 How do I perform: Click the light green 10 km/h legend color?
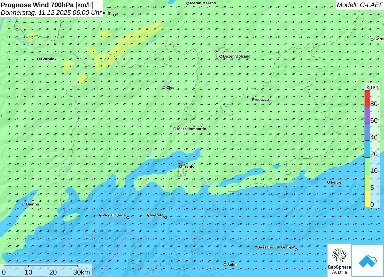click(x=367, y=166)
